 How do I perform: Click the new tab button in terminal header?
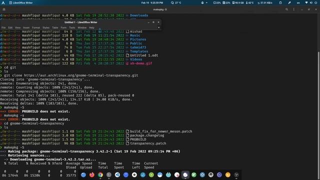tap(4, 9)
